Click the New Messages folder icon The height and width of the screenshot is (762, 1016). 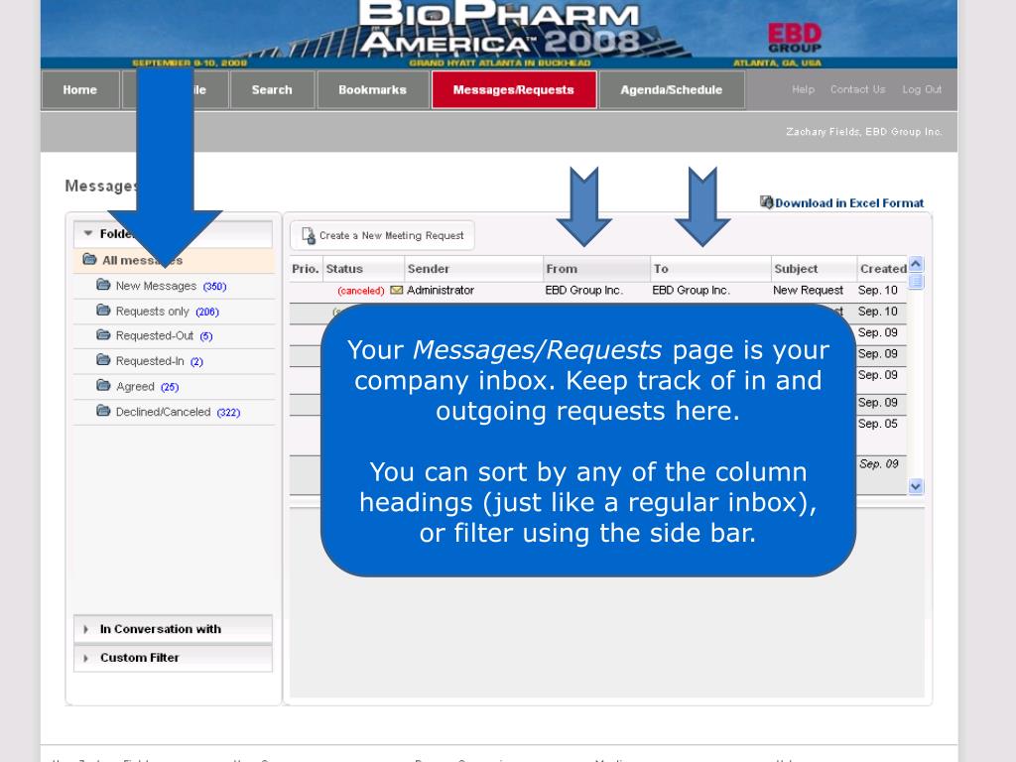pyautogui.click(x=103, y=285)
